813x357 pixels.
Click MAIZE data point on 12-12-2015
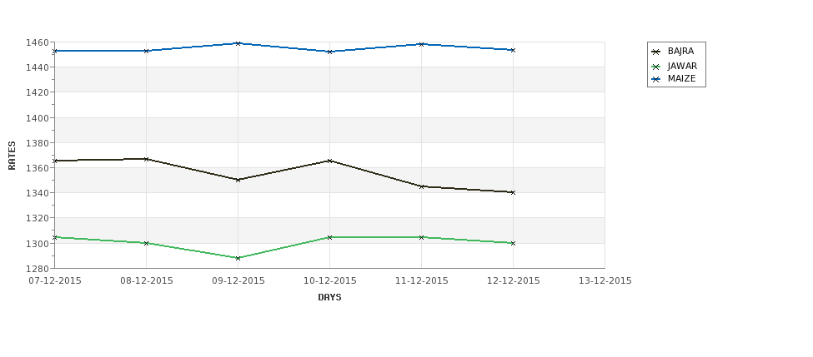[513, 50]
